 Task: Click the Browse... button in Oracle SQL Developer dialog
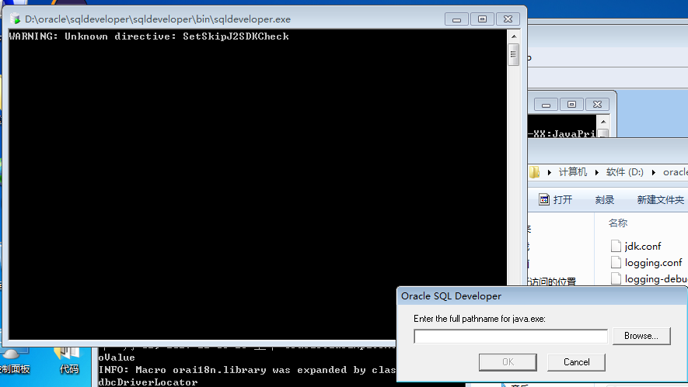click(641, 336)
